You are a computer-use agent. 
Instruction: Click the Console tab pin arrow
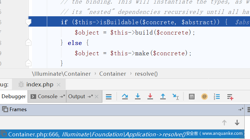(62, 96)
